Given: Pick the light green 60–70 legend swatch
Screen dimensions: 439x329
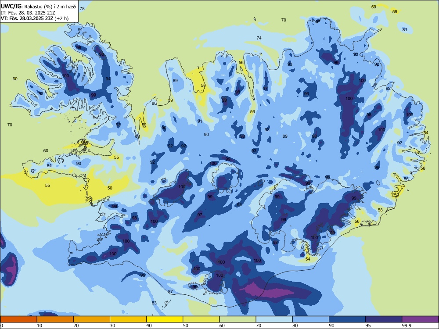Looking at the screenshot, I should click(x=237, y=319).
